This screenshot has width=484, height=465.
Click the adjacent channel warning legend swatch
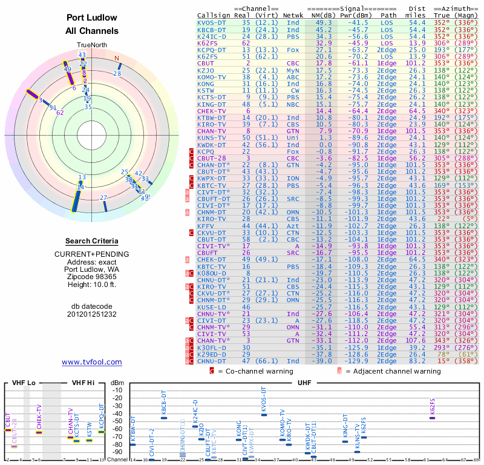[x=339, y=371]
